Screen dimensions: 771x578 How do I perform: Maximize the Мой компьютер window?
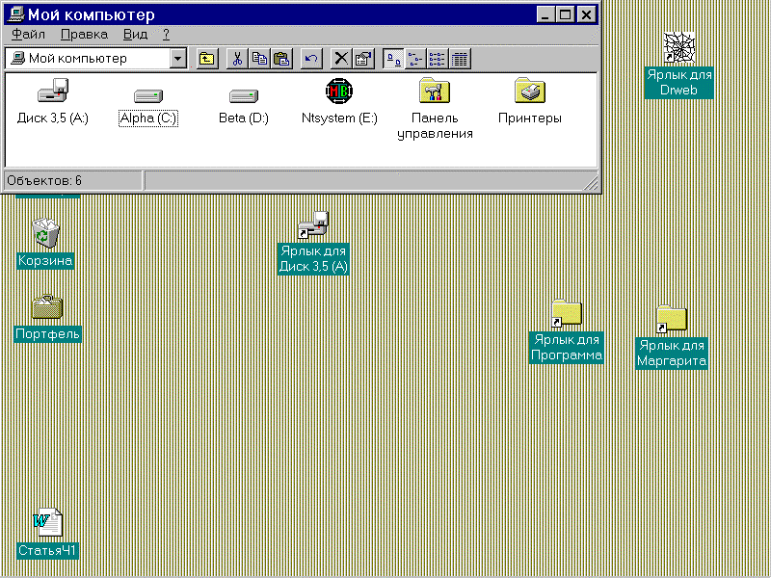click(565, 14)
